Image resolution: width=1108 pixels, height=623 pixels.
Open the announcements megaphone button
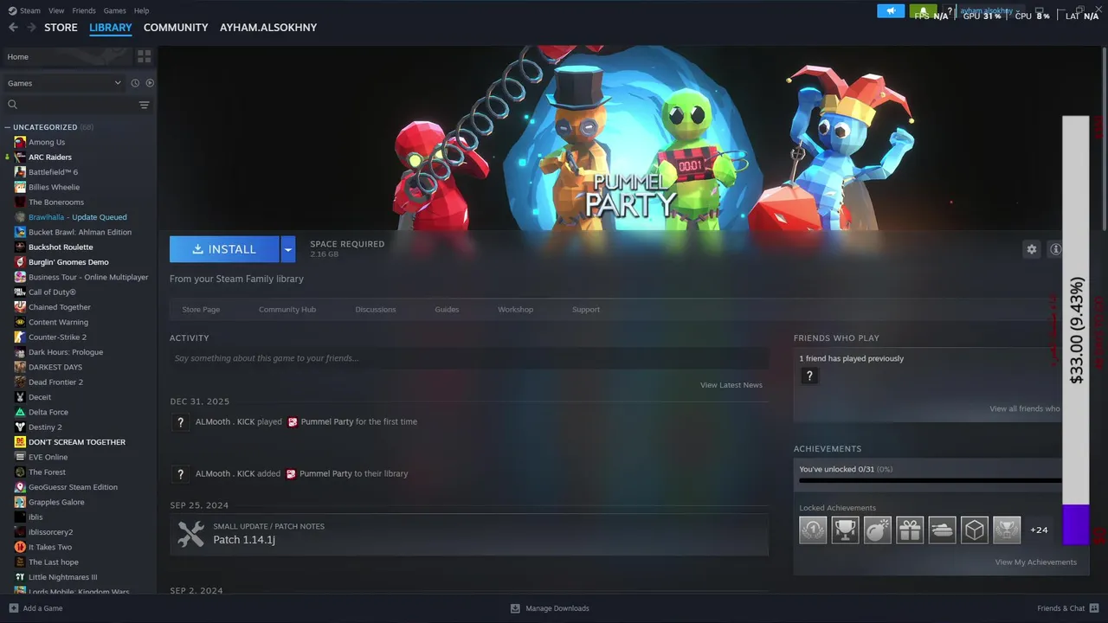point(891,11)
